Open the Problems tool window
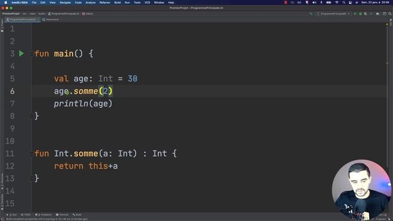This screenshot has height=221, width=393. click(x=43, y=215)
